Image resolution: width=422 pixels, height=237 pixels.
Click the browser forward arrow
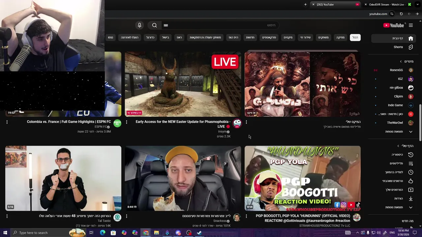(x=417, y=14)
